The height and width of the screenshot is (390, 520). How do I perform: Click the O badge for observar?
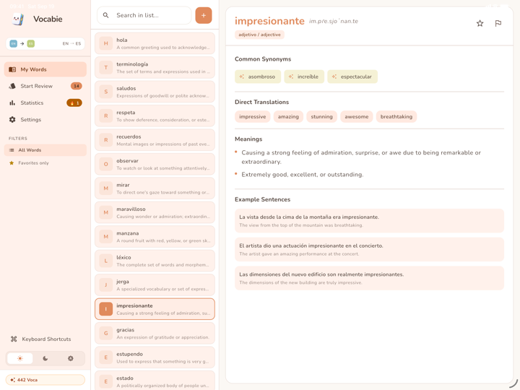105,164
